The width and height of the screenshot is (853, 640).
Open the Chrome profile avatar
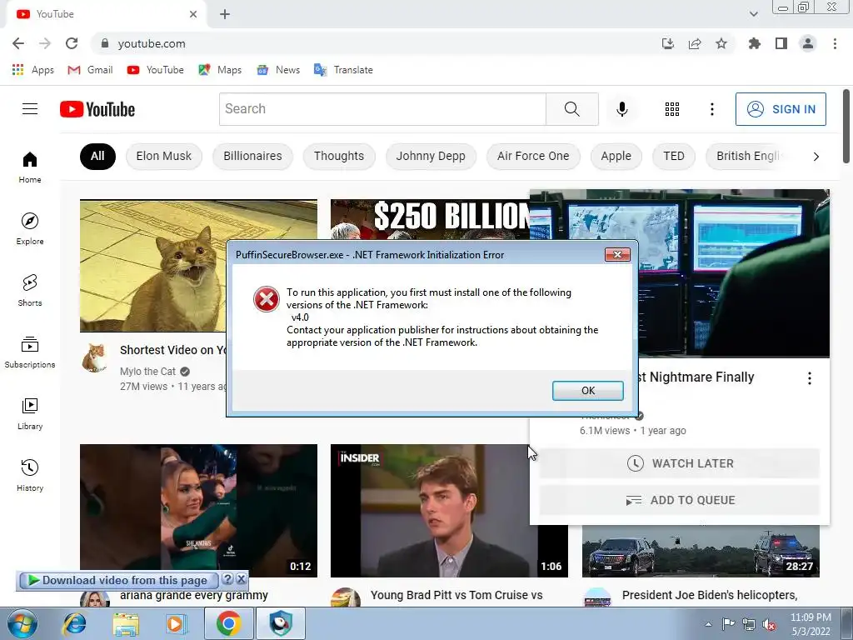click(808, 43)
